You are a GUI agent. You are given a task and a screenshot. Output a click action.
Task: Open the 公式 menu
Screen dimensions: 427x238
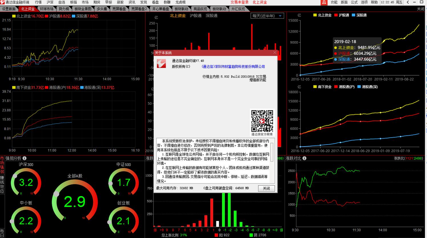[x=354, y=2]
